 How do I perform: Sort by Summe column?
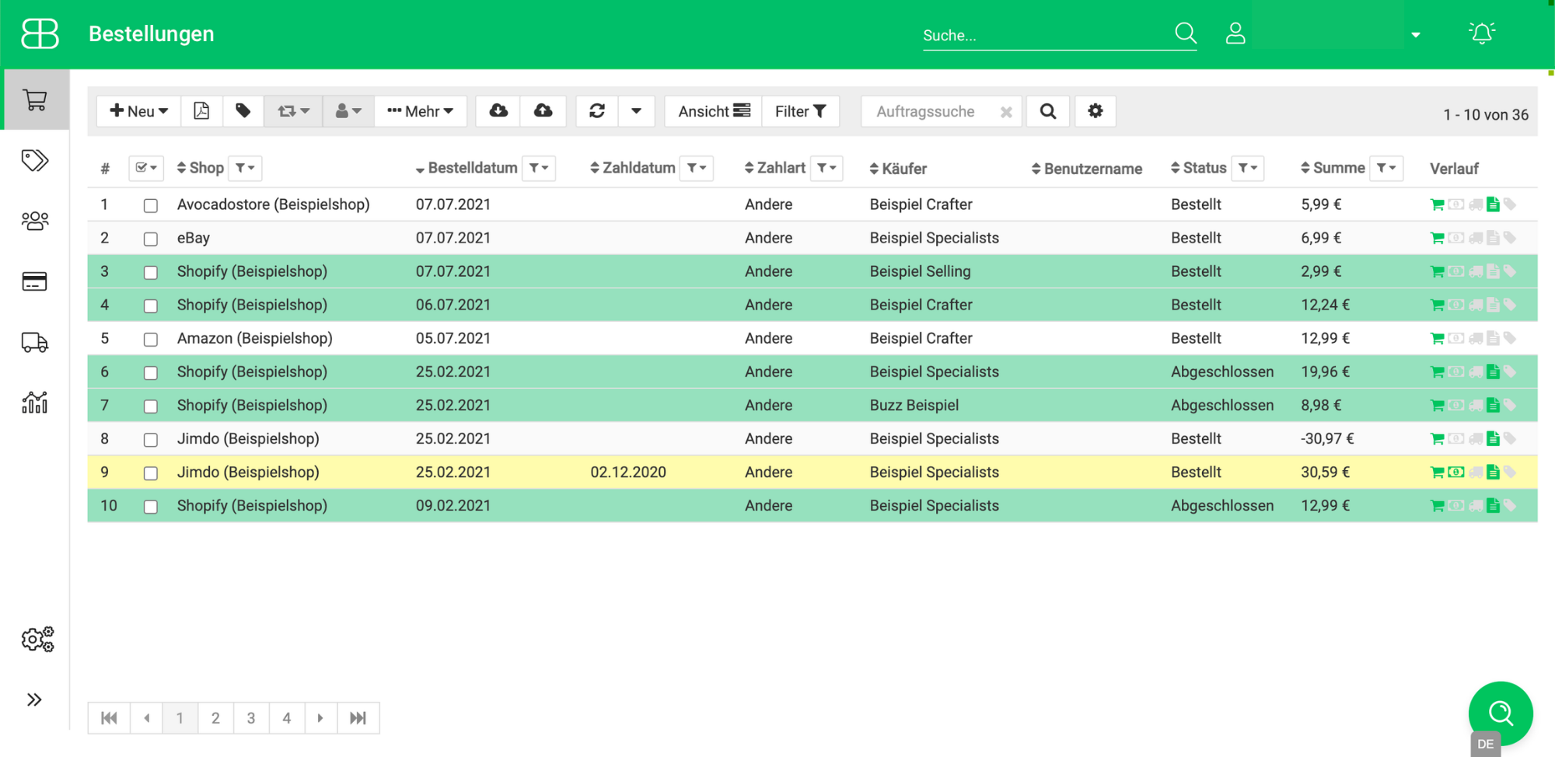(x=1333, y=168)
